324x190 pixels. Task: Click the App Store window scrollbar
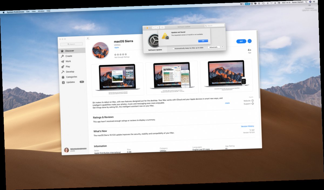tap(259, 65)
